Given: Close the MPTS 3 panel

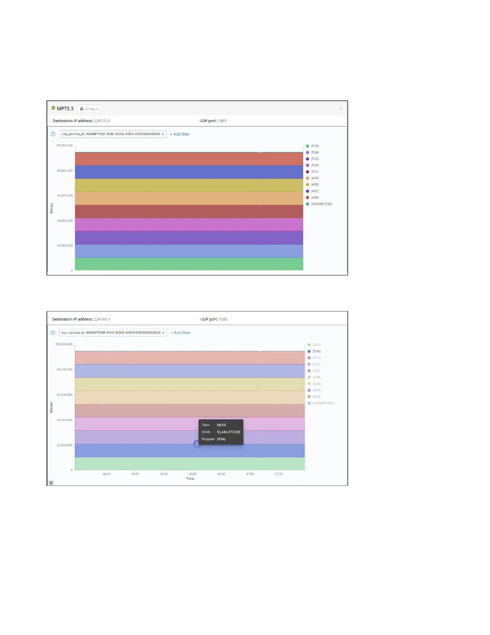Looking at the screenshot, I should click(341, 109).
